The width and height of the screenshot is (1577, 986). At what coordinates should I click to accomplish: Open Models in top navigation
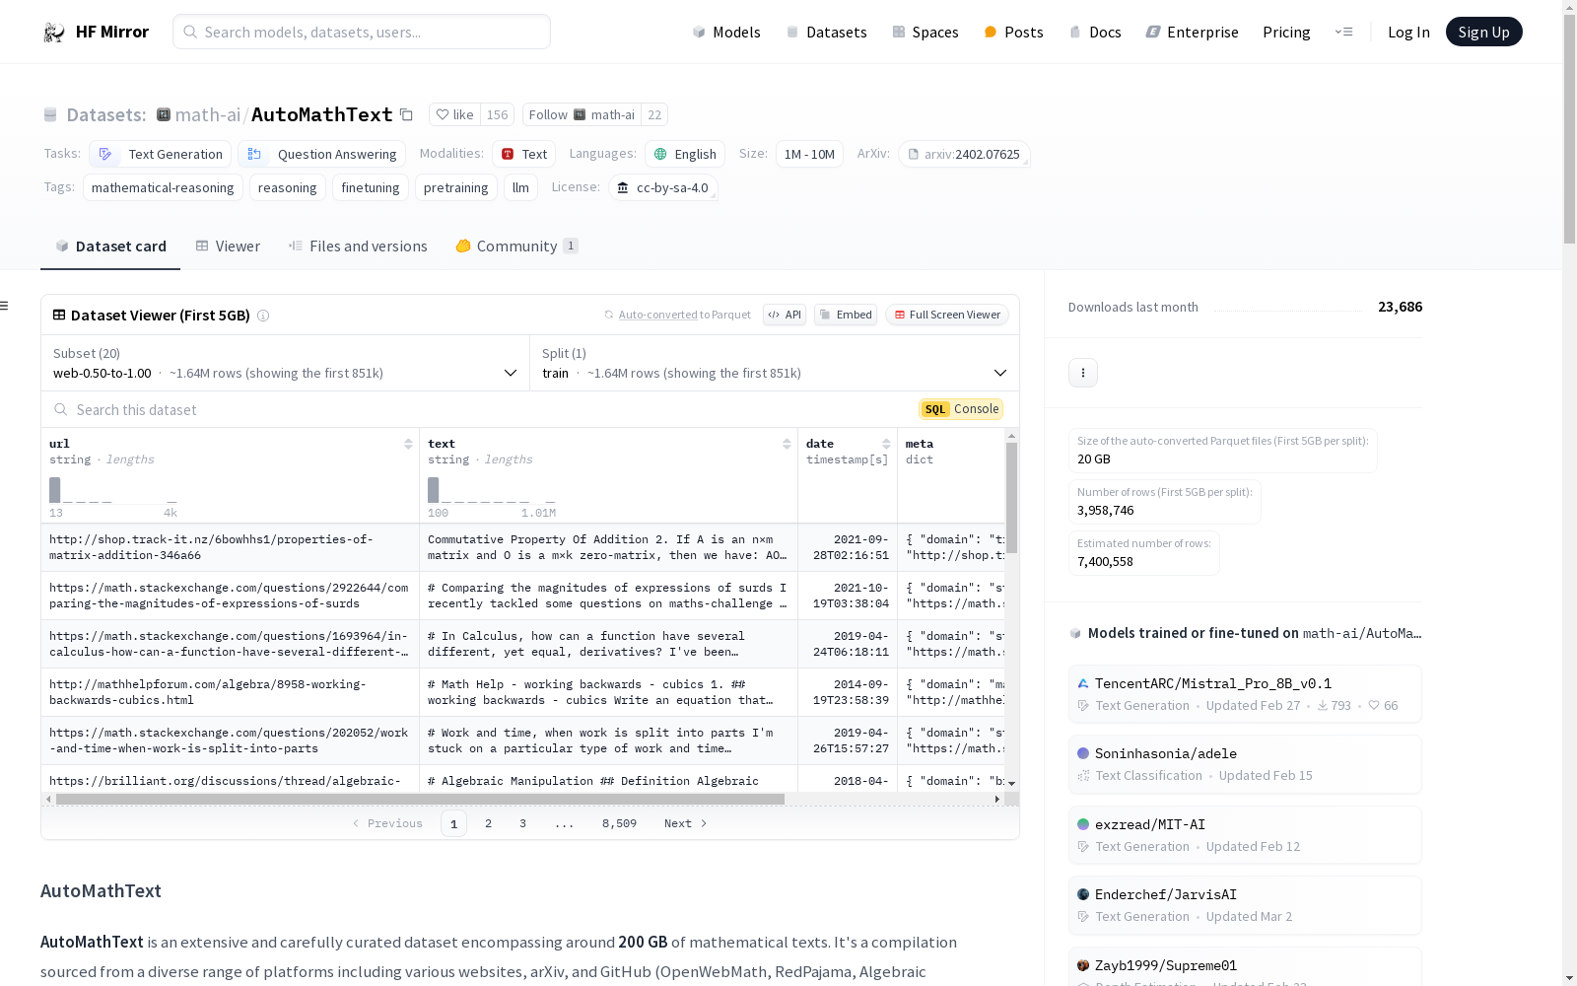pyautogui.click(x=726, y=32)
